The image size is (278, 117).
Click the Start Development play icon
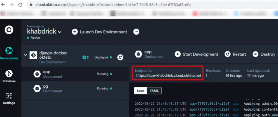pos(178,54)
